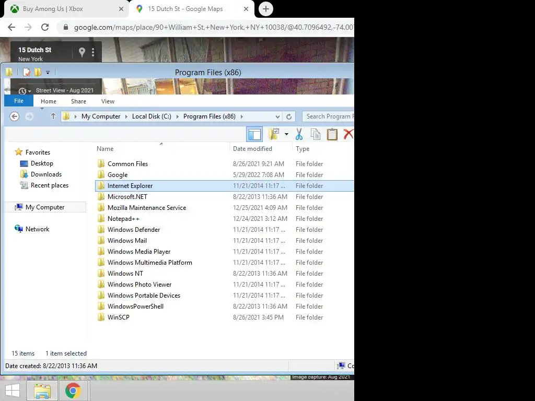Close the 15 Dutch St Google Maps tab
The image size is (535, 401).
(246, 9)
